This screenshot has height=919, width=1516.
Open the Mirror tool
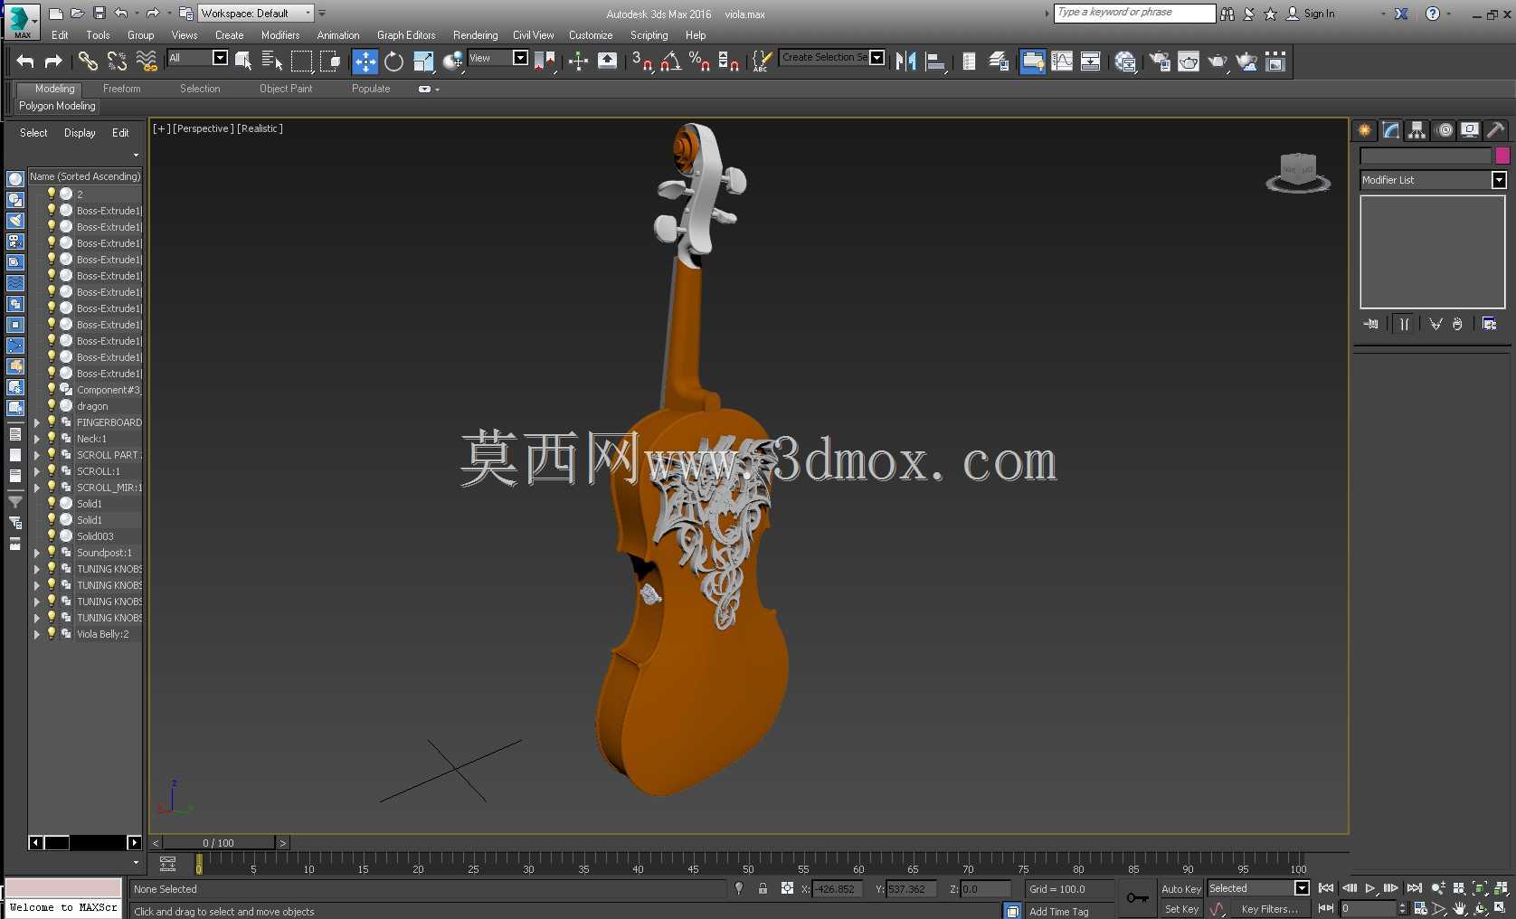tap(905, 61)
